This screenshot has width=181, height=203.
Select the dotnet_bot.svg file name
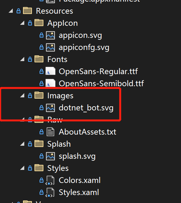click(86, 108)
